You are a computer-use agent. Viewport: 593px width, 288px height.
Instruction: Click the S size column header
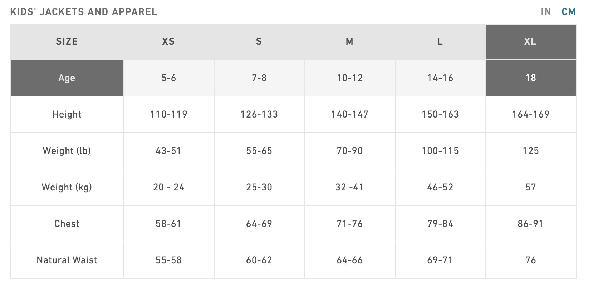point(259,42)
